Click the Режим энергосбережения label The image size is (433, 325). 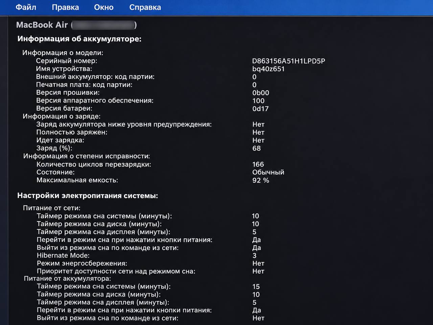82,263
